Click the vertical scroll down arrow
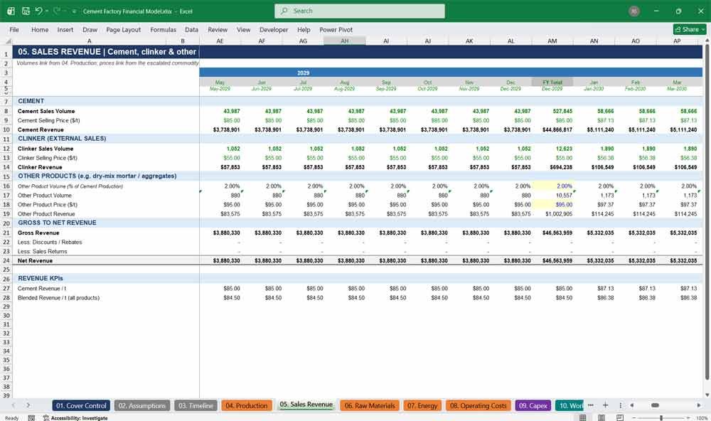This screenshot has height=421, width=711. [707, 395]
